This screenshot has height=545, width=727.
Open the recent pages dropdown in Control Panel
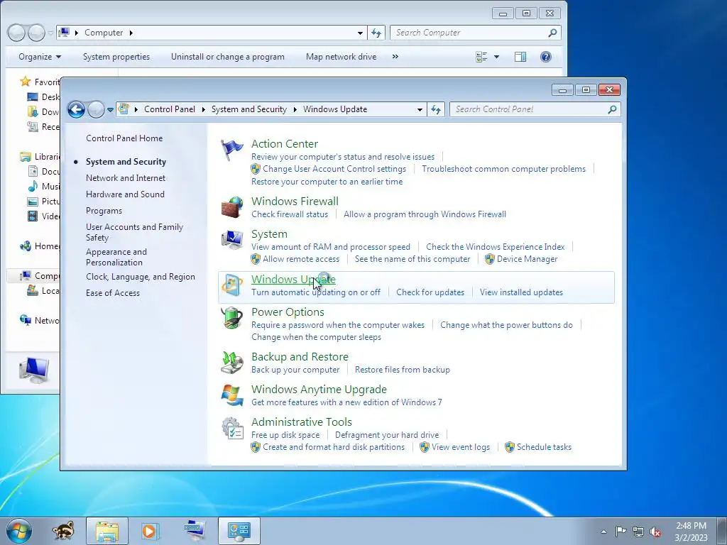click(110, 110)
